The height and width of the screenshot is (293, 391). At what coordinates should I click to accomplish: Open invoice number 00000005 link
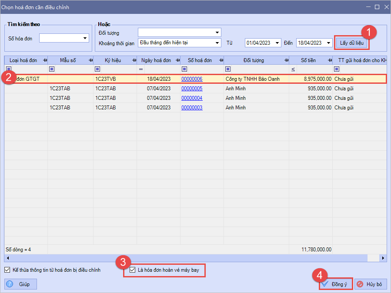192,89
